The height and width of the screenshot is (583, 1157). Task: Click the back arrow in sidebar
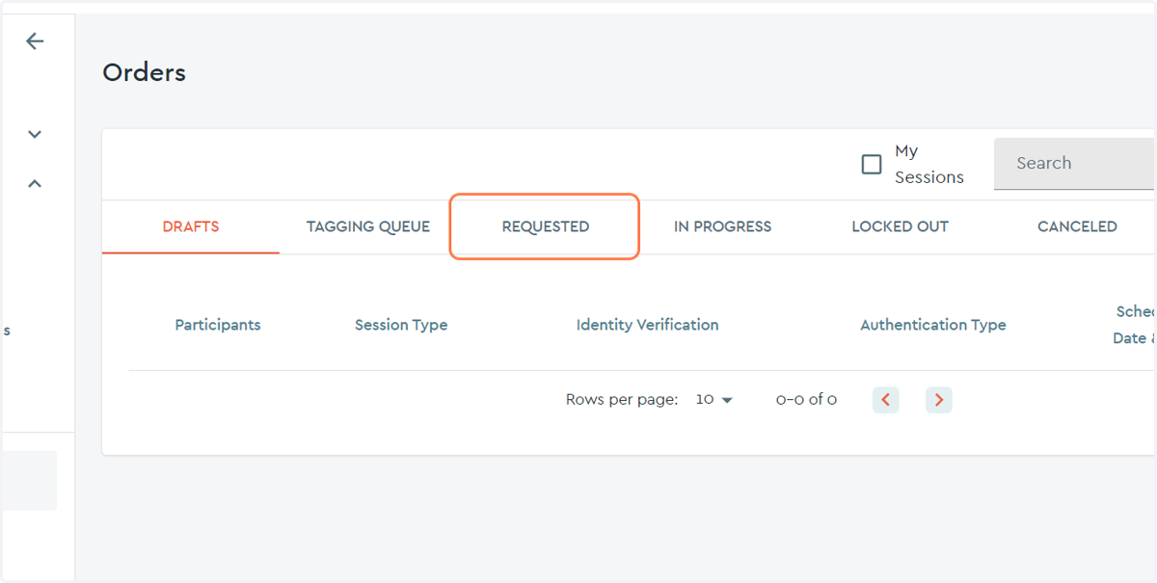click(35, 40)
